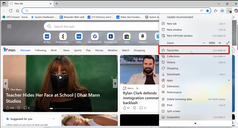Play the Dhar Mann video
The width and height of the screenshot is (238, 128).
(61, 77)
